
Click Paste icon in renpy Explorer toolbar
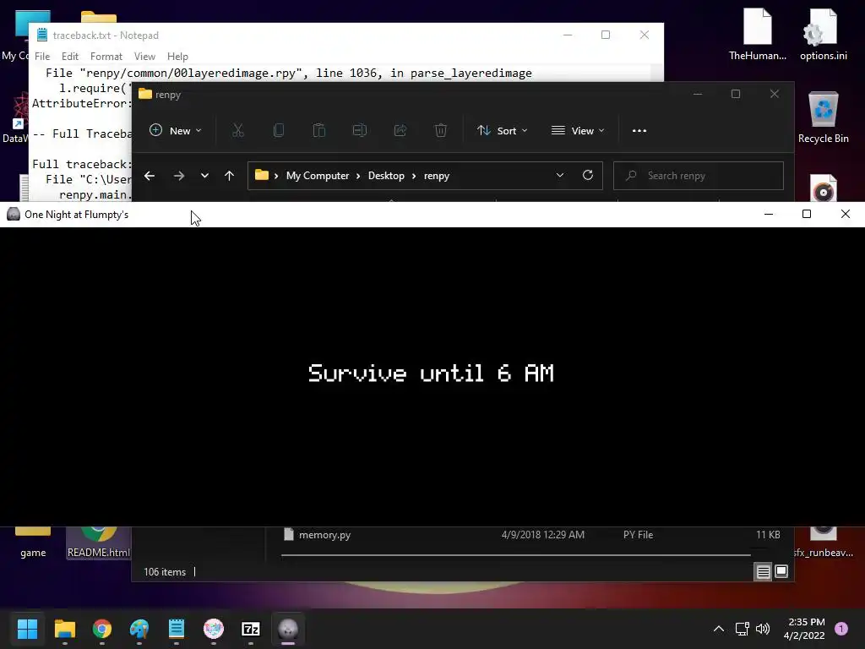318,131
